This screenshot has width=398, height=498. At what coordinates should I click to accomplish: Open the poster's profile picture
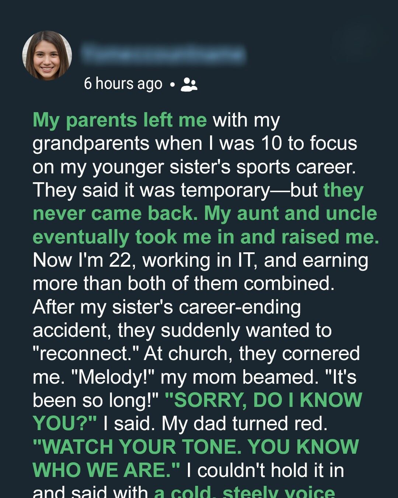tap(47, 55)
